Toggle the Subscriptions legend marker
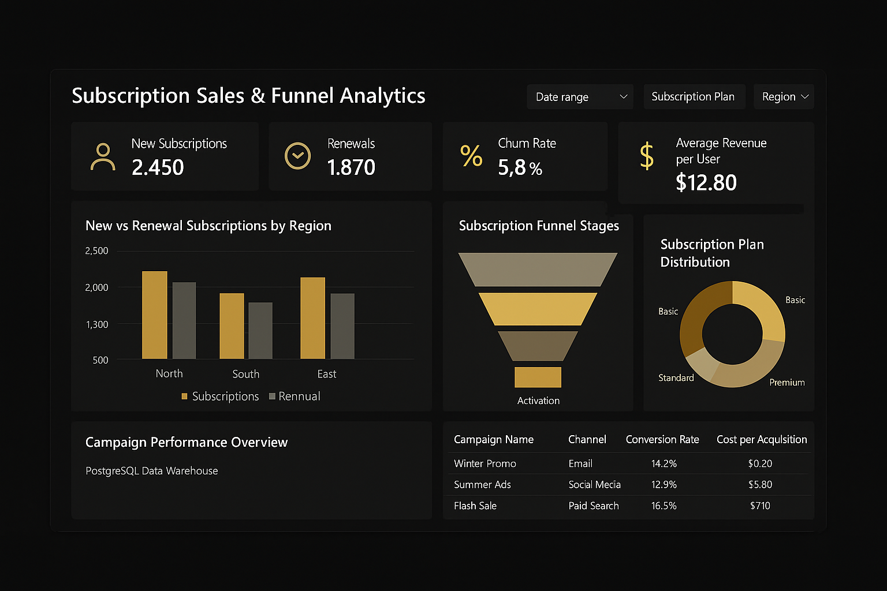This screenshot has height=591, width=887. coord(185,397)
